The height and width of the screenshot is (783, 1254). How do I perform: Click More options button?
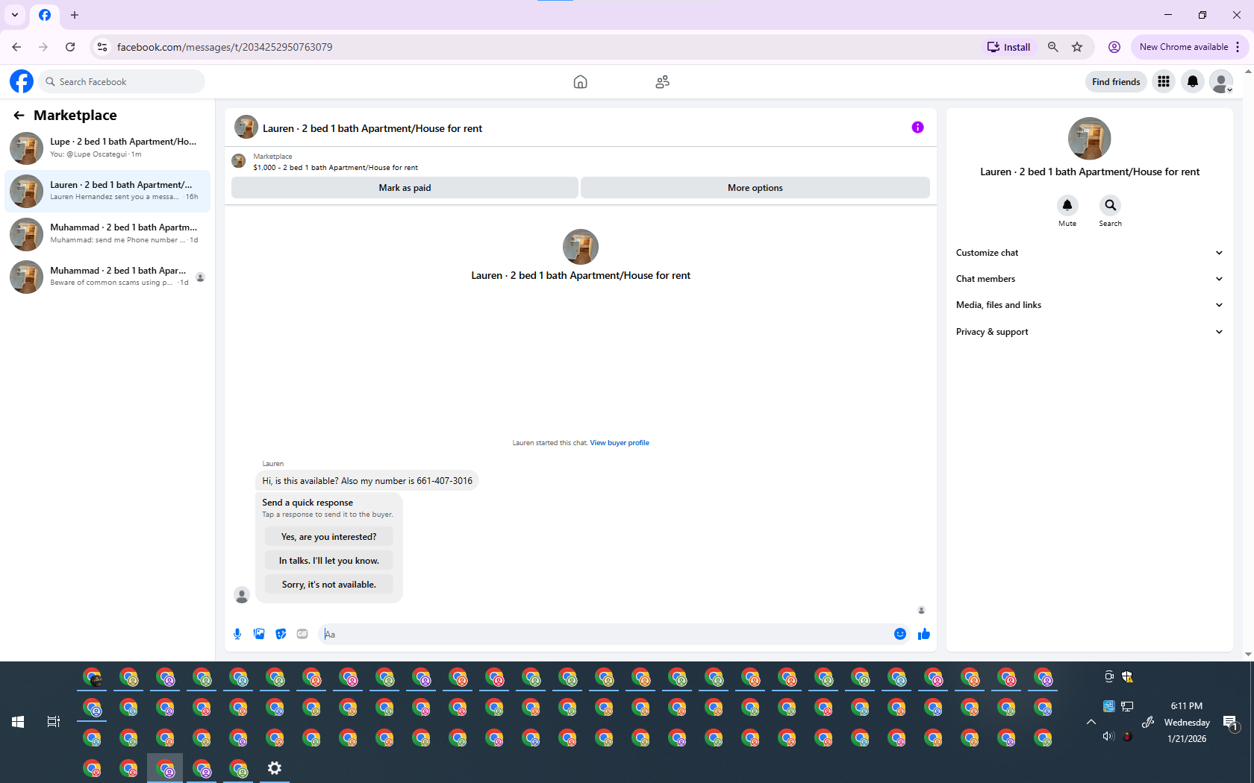click(x=755, y=188)
